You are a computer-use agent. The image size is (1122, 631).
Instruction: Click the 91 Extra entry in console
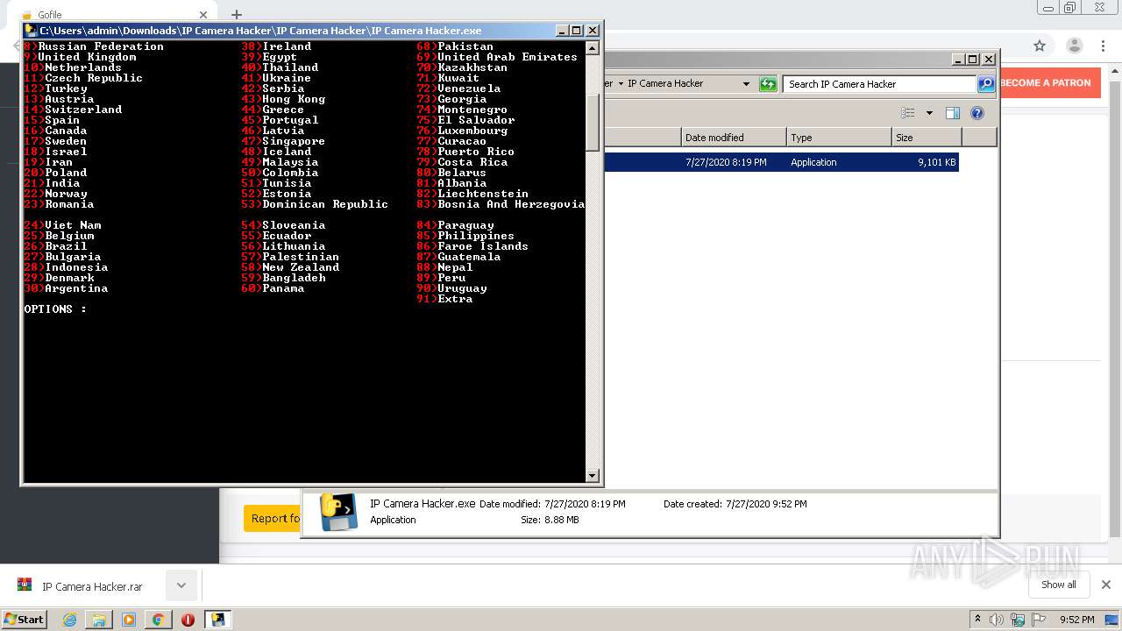click(x=444, y=299)
